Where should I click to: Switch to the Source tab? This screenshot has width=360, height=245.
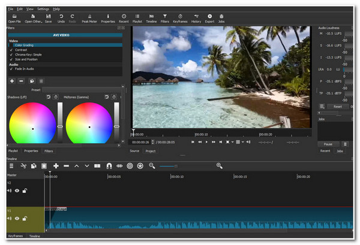[134, 151]
